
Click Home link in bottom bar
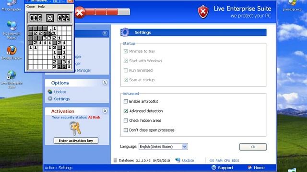click(259, 168)
